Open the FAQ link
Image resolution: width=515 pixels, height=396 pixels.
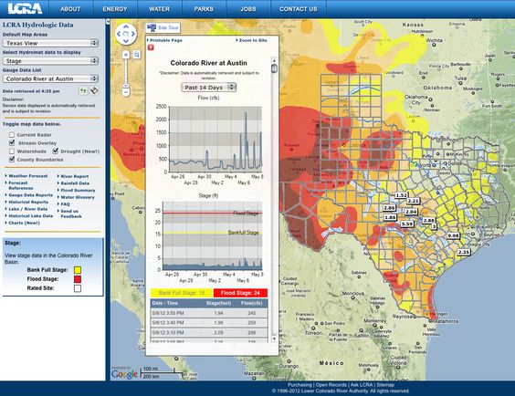65,204
